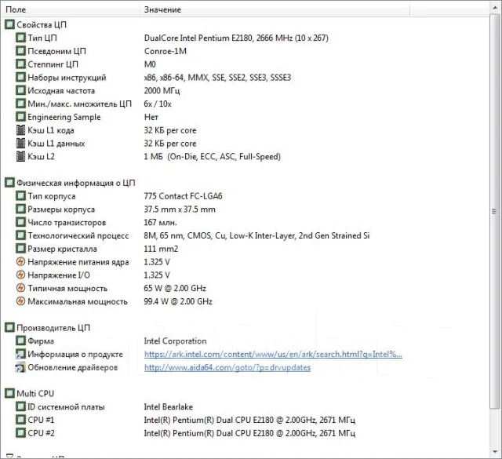
Task: Click the memory chip icon beside Кэш L2
Action: 20,156
